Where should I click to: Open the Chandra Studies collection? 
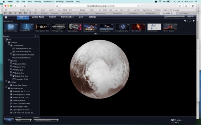point(90,28)
